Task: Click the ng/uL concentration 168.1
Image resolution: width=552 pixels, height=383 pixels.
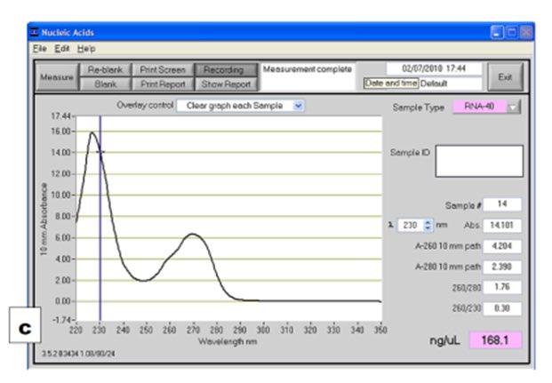Action: [495, 340]
